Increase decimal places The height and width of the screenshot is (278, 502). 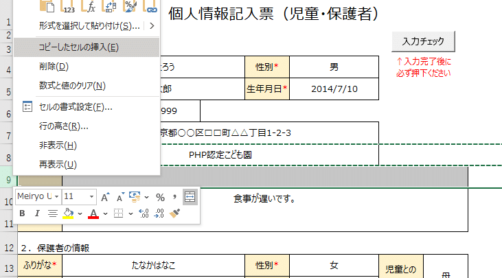pos(144,213)
